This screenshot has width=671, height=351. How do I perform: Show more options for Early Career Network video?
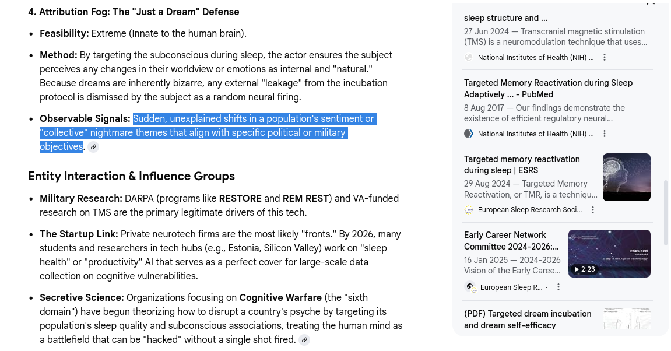pos(558,287)
